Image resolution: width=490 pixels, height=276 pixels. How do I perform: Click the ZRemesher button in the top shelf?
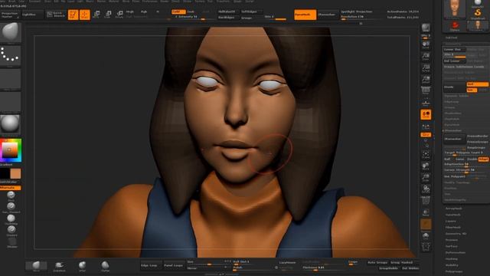(327, 15)
